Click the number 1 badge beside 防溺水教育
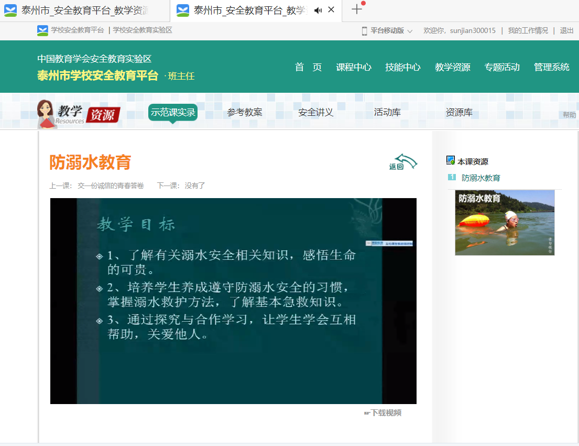 coord(452,177)
